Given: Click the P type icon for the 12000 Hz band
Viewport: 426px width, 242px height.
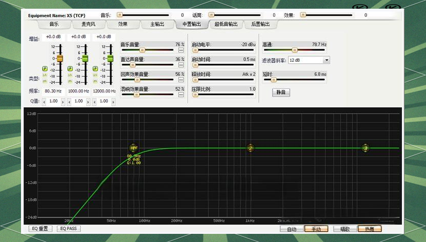Looking at the screenshot, I should point(95,68).
